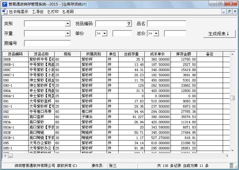239x170 pixels.
Task: Restore the inner report window
Action: [x=229, y=12]
